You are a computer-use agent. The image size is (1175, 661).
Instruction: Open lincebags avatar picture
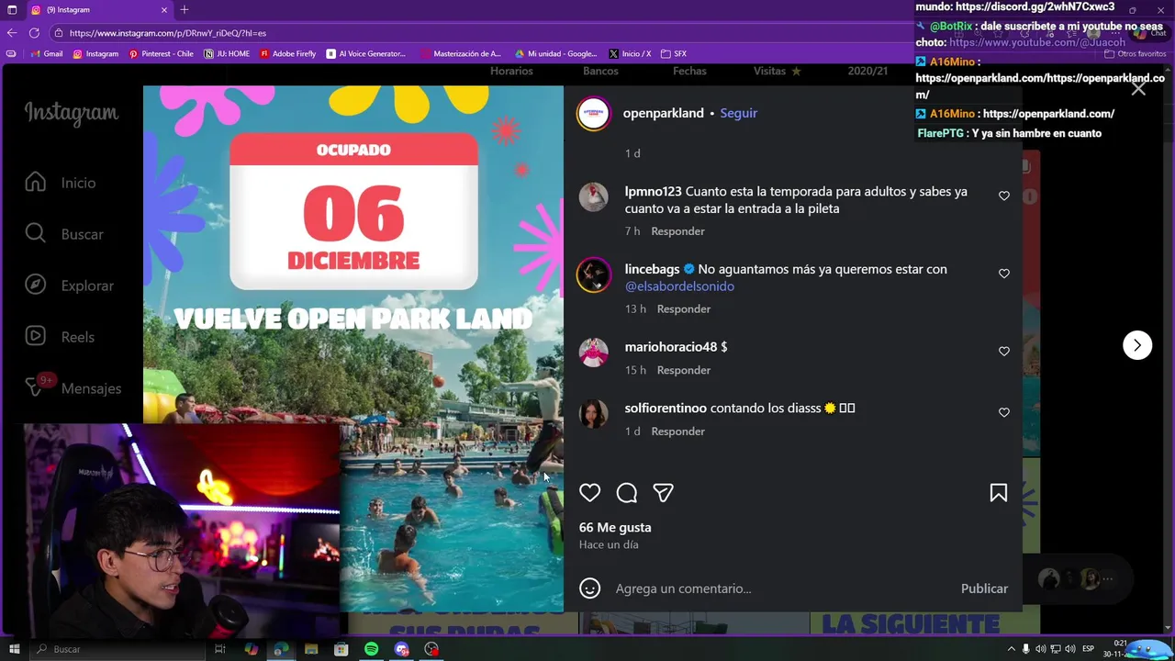point(593,274)
